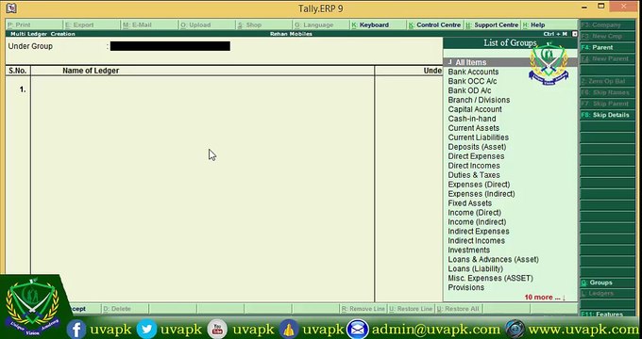The height and width of the screenshot is (339, 642).
Task: Select Indirect Expenses group
Action: click(479, 232)
